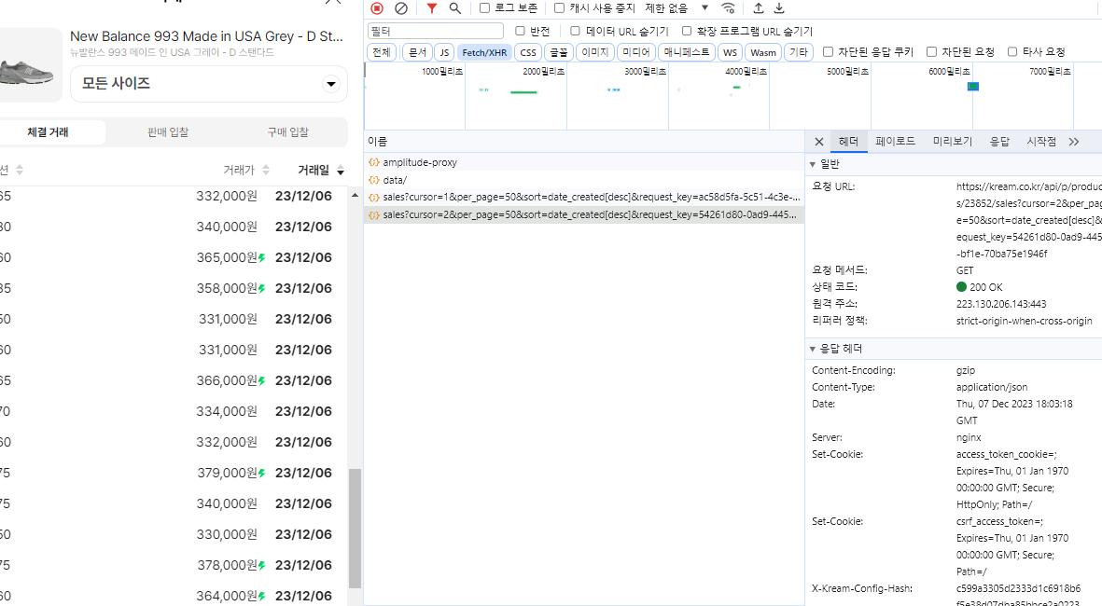Viewport: 1102px width, 606px height.
Task: Toggle 데이터 URL 숨기기 checkbox
Action: click(575, 31)
